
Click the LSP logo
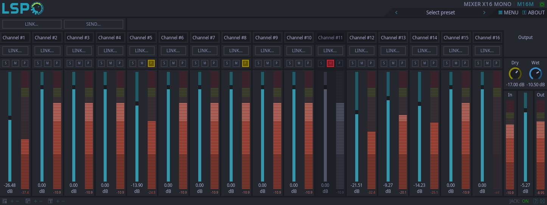pos(23,8)
